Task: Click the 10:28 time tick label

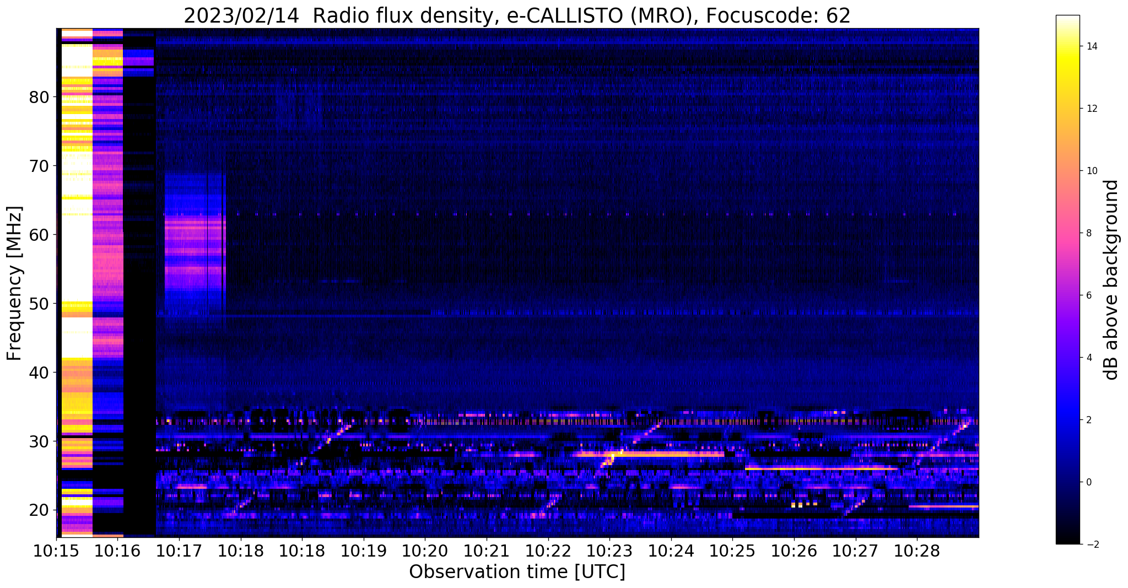Action: pos(917,551)
